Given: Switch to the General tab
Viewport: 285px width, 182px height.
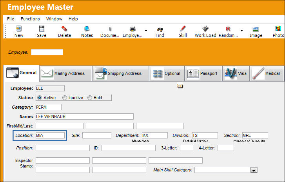Looking at the screenshot, I should [x=22, y=73].
